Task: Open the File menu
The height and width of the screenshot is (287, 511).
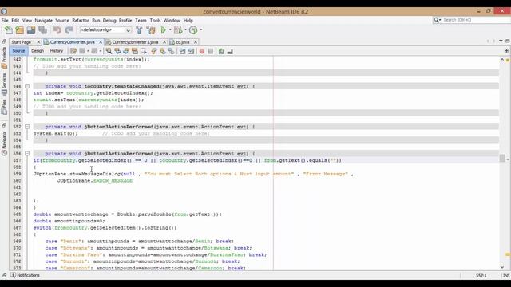Action: [x=5, y=20]
